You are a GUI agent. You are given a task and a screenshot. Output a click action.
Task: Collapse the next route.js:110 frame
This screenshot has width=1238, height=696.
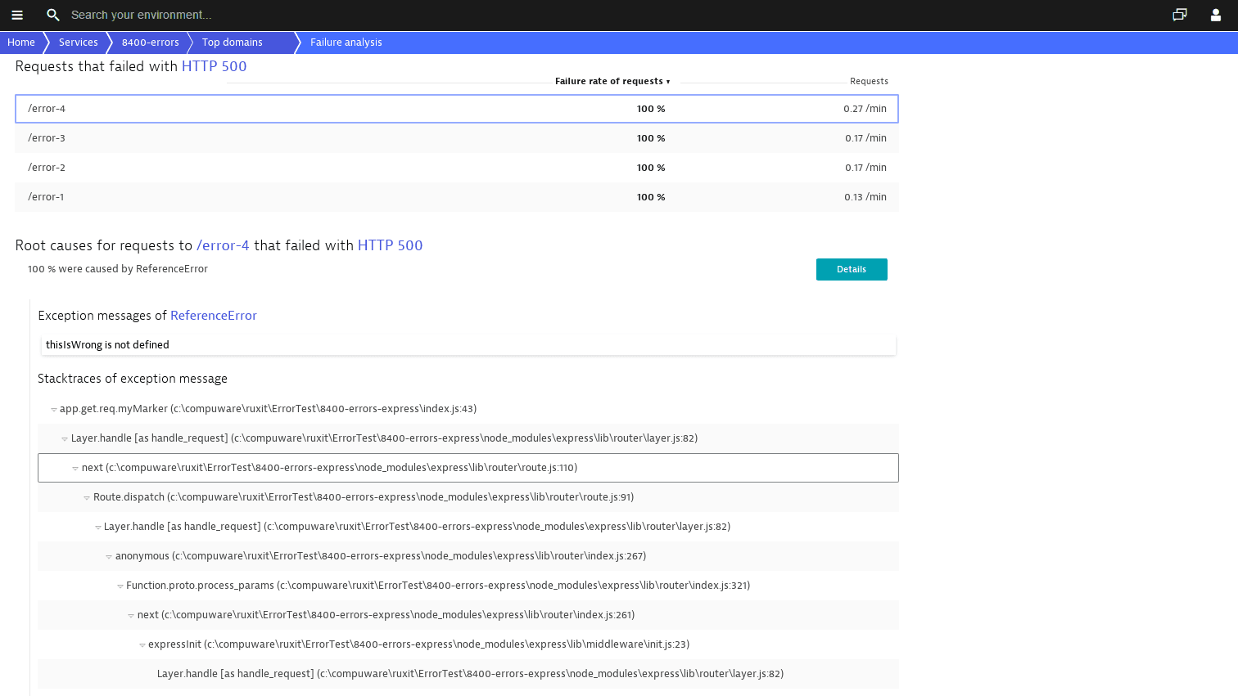75,469
